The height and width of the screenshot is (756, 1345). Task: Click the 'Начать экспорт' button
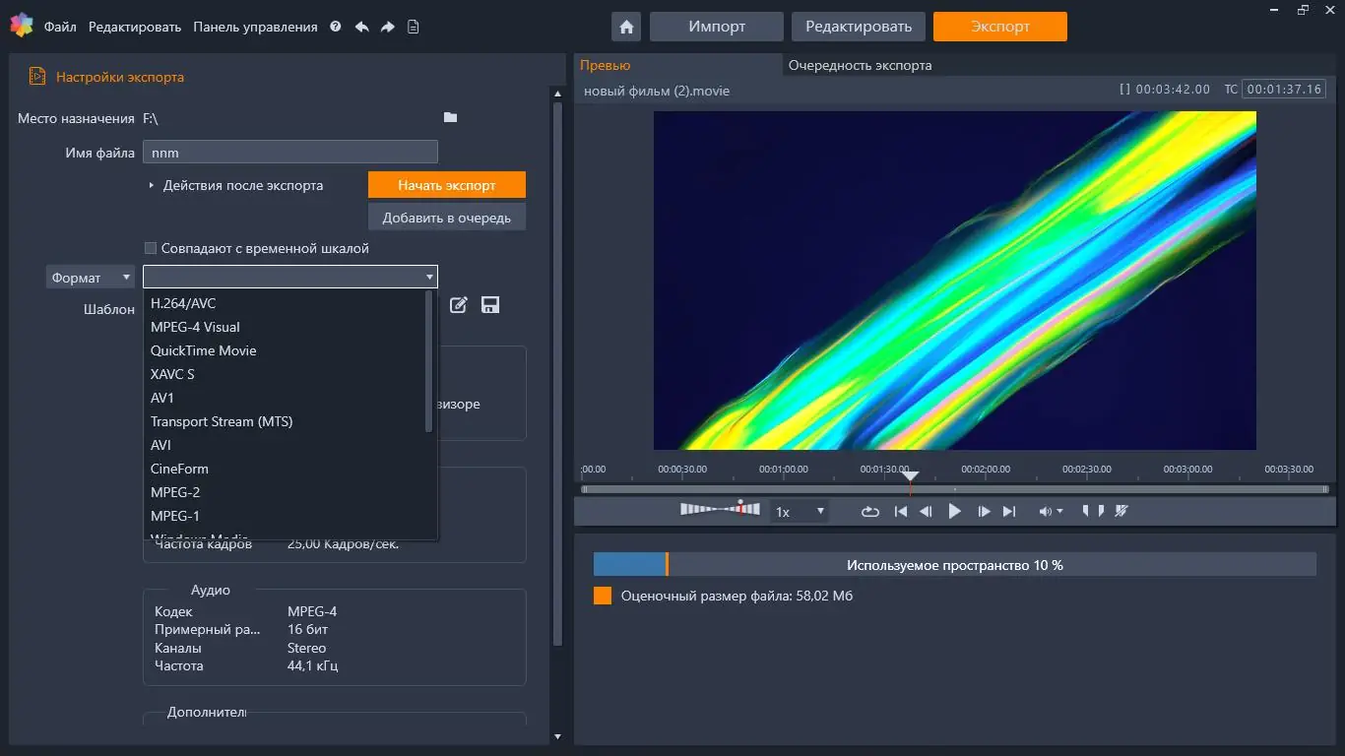click(x=446, y=184)
